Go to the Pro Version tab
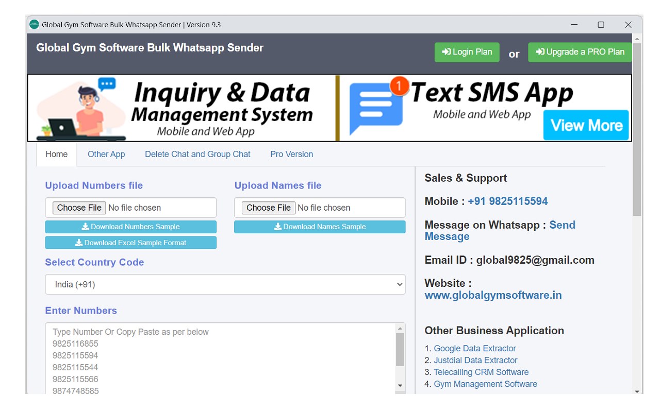The image size is (660, 412). pyautogui.click(x=291, y=154)
